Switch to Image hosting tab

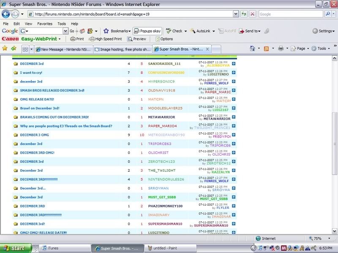click(x=123, y=49)
